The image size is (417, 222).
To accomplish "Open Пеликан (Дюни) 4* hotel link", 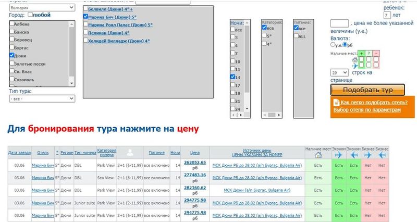I will (x=108, y=33).
